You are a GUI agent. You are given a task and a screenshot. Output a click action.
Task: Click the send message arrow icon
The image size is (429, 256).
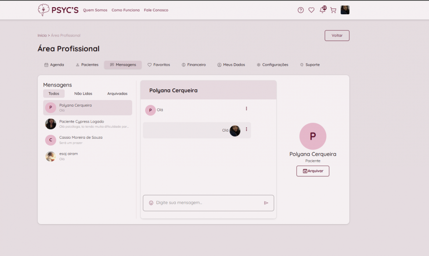coord(266,203)
